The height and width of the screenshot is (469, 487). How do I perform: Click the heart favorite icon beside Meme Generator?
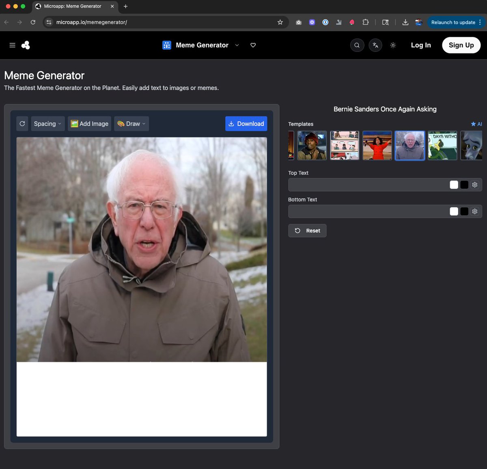253,45
